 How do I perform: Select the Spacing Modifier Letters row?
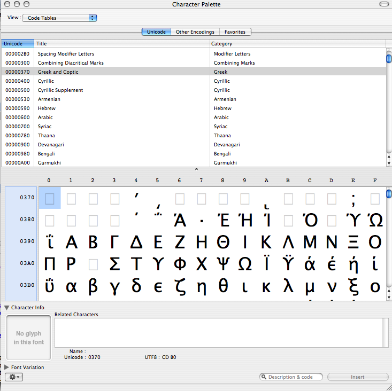coord(194,53)
